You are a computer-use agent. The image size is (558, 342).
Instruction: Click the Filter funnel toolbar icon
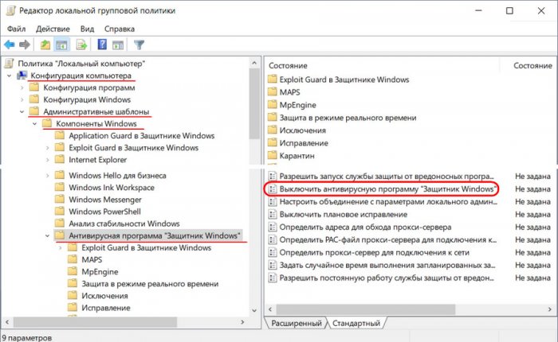click(139, 45)
